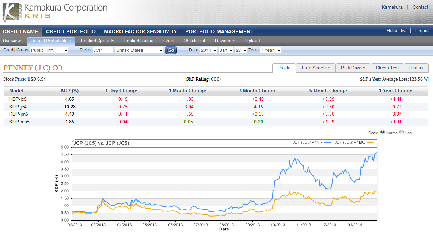Click the +9.77 one year change value

point(395,107)
